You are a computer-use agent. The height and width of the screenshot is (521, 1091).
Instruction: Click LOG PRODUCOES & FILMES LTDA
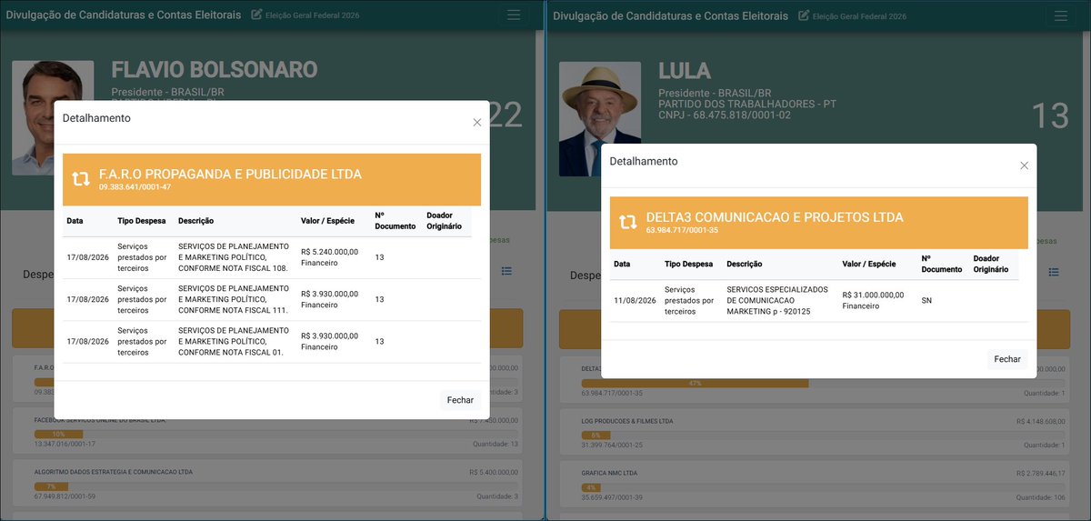pos(627,421)
